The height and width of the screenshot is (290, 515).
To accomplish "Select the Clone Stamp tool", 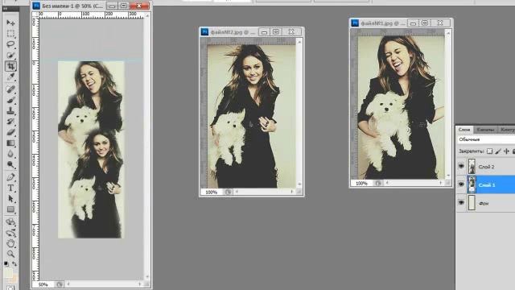I will [10, 111].
